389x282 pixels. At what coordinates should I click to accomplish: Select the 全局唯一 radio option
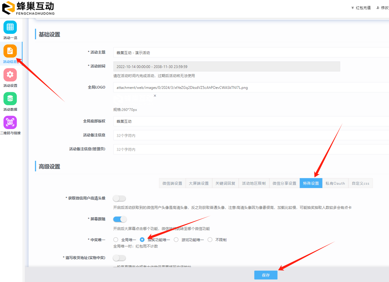[116, 240]
